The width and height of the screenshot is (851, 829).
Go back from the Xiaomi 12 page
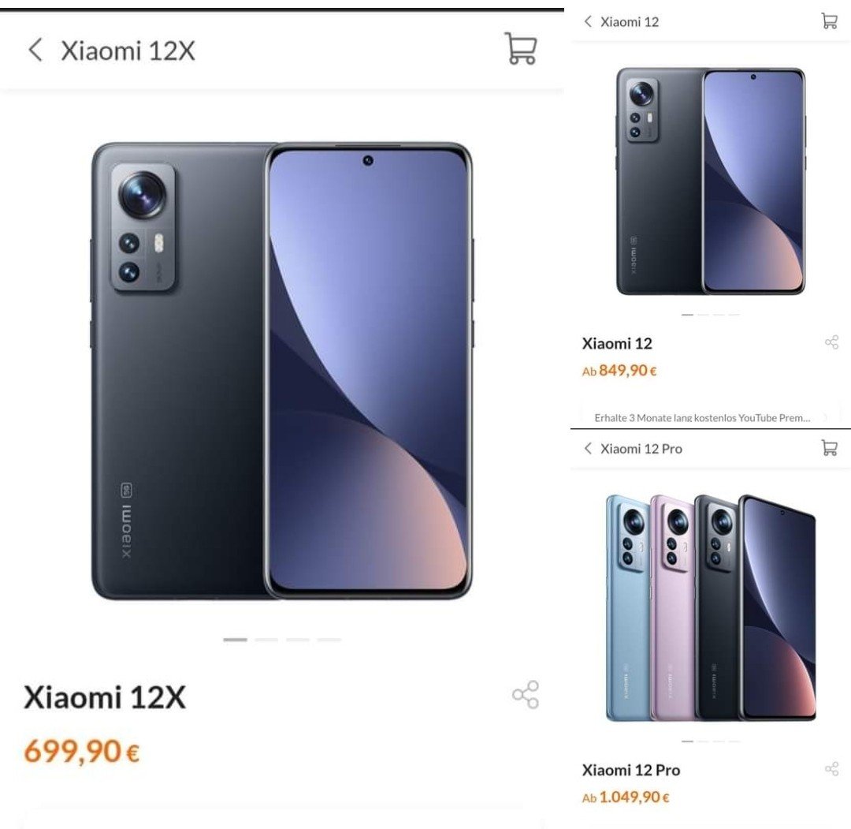click(x=587, y=21)
